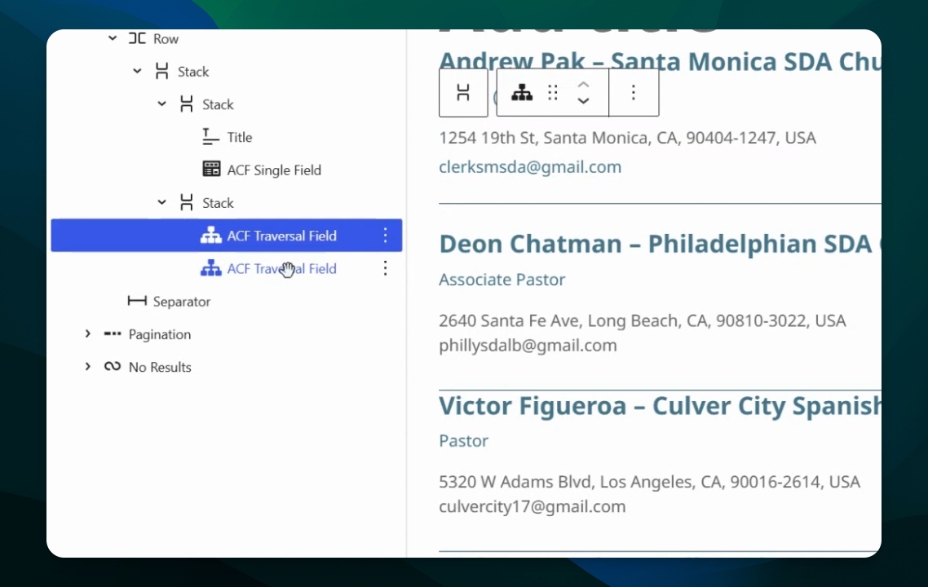The width and height of the screenshot is (928, 587).
Task: Click the Pastor label under Victor Figueroa
Action: pos(463,441)
